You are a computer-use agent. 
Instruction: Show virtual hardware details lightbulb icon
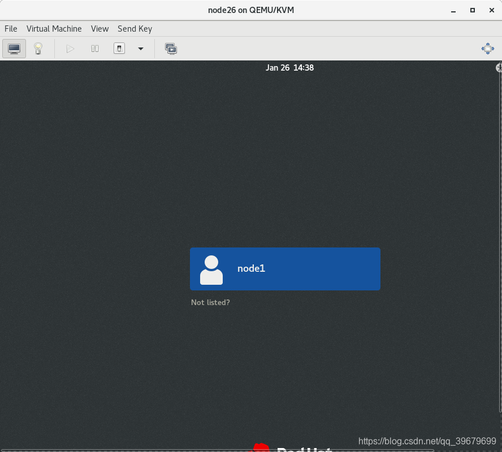[38, 49]
